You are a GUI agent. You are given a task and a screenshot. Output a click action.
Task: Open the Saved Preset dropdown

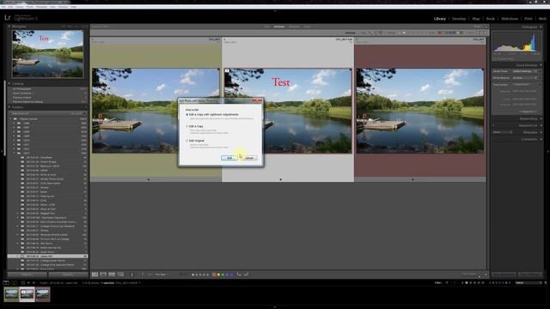pos(525,71)
